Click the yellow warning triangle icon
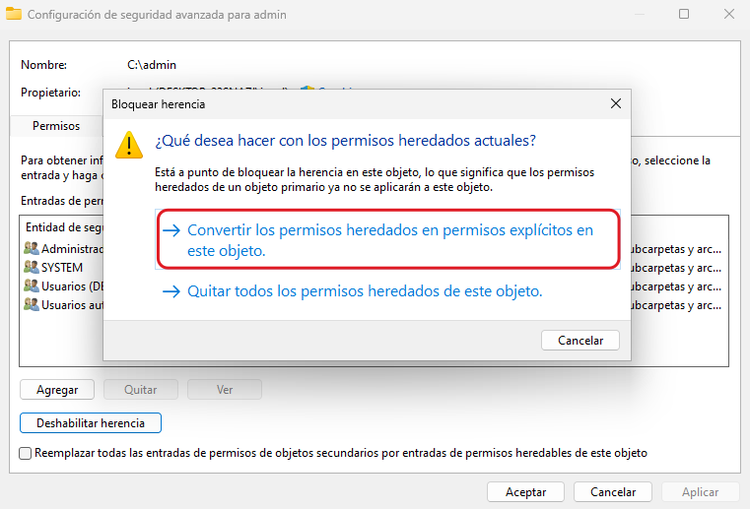Screen dimensions: 750x509 tap(128, 144)
